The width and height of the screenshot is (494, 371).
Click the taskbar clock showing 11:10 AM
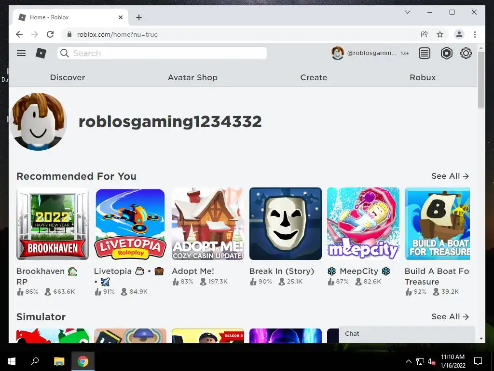coord(453,361)
